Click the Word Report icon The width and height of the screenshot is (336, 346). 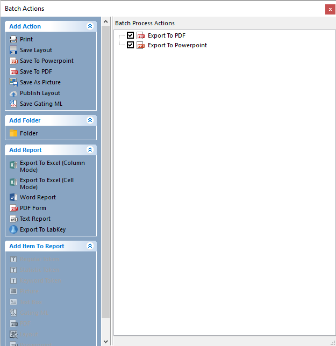[13, 197]
